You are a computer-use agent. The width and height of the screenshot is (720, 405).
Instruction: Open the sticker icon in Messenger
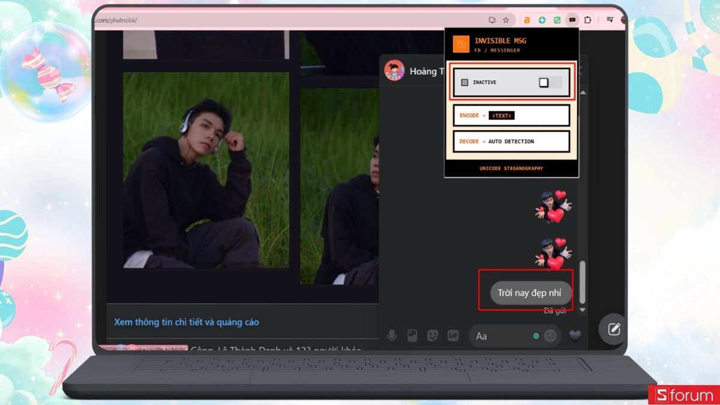[x=433, y=336]
